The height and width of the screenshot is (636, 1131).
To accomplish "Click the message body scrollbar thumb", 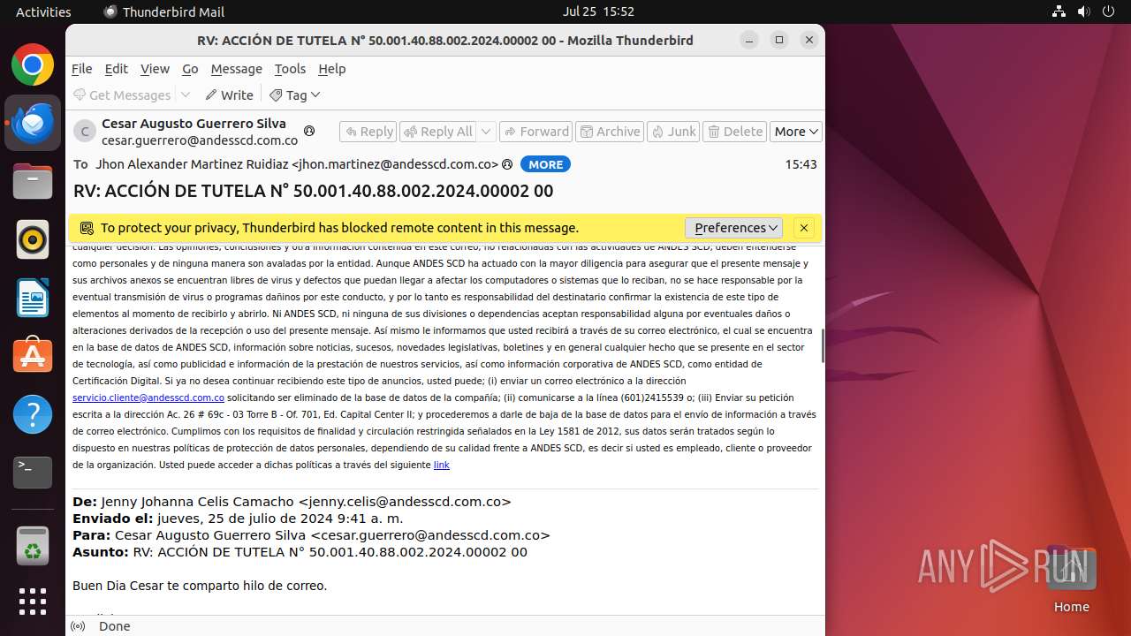I will click(823, 345).
